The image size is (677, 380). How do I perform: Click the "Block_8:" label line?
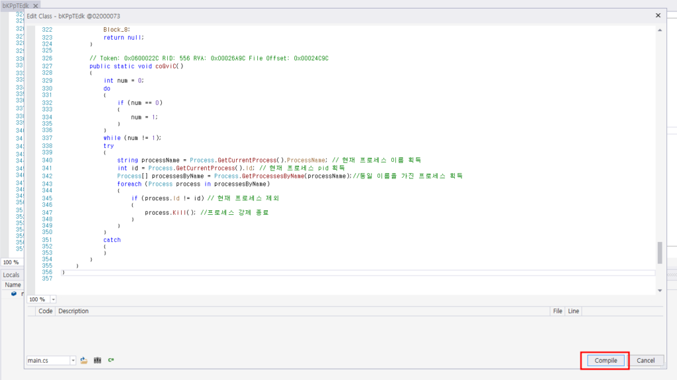click(x=116, y=30)
